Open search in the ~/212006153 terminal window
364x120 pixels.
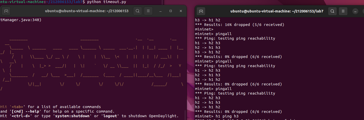[x=137, y=11]
